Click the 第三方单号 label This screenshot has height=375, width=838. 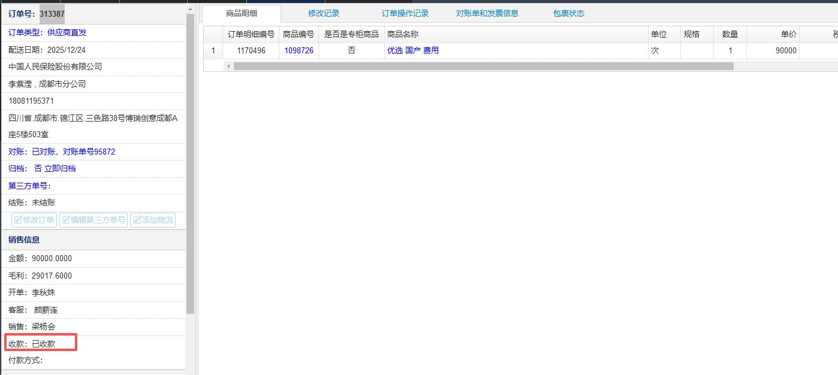point(29,186)
